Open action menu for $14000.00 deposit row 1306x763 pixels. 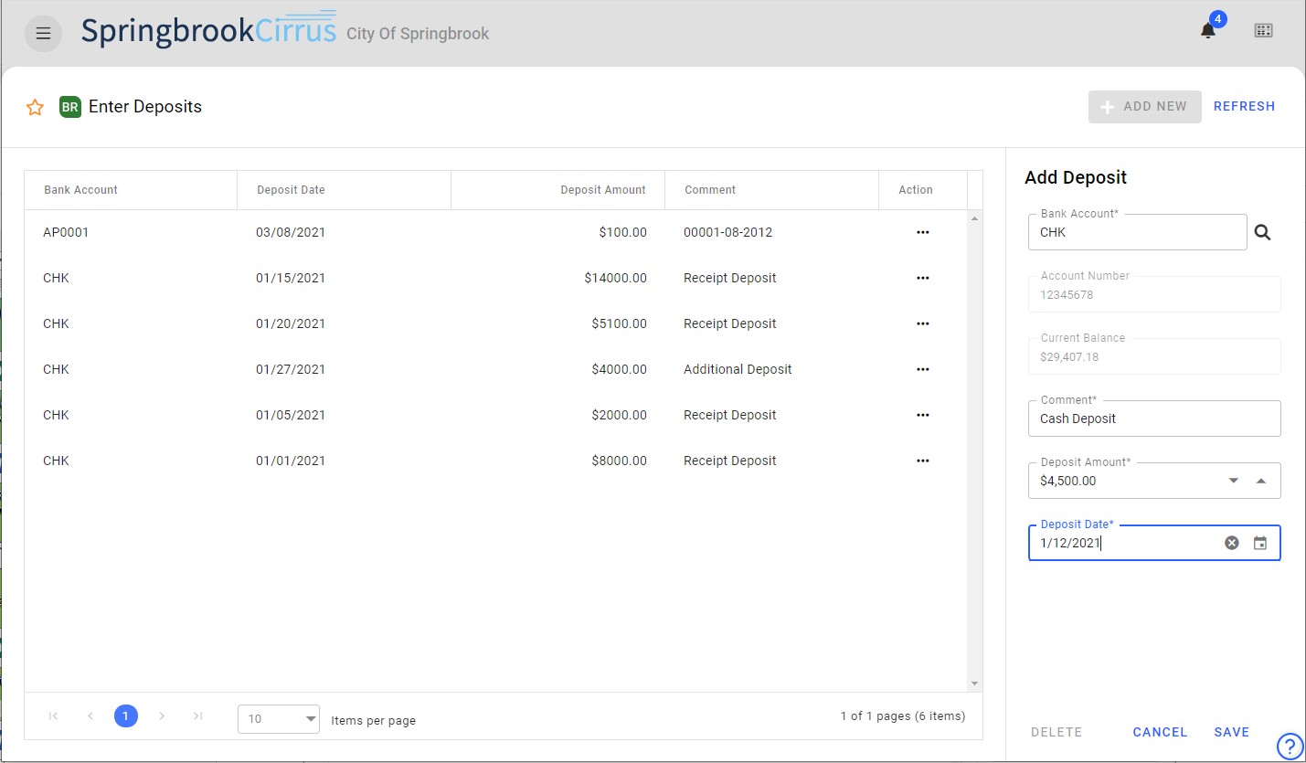tap(922, 278)
